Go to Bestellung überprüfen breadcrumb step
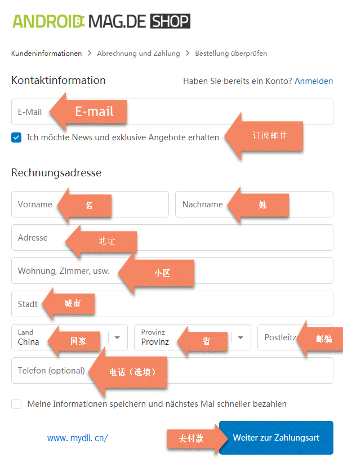Viewport: 343px width, 471px height. pyautogui.click(x=231, y=54)
